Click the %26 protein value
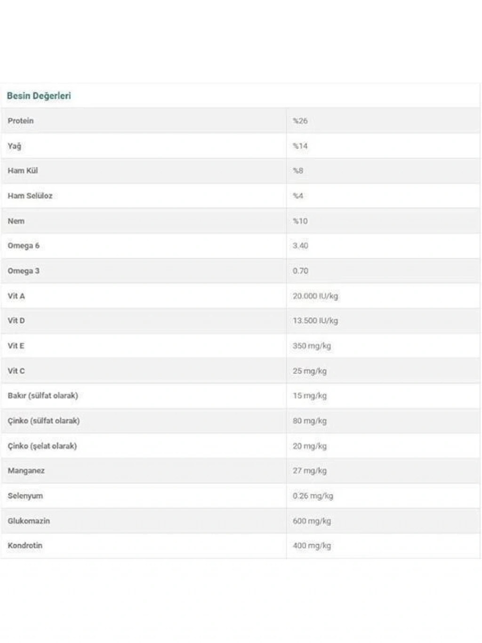The width and height of the screenshot is (482, 643). click(x=300, y=121)
